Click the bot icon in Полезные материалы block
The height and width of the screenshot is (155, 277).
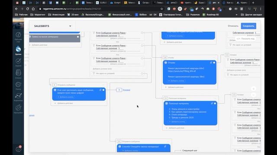[x=167, y=103]
